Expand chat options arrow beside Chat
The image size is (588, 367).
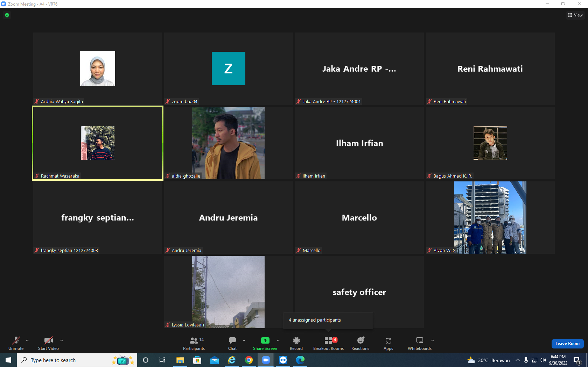(244, 340)
